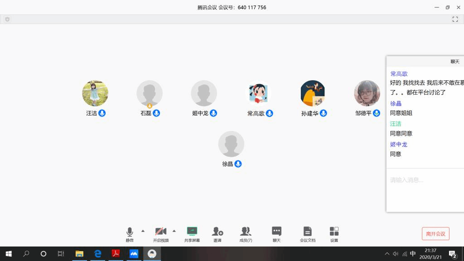Screen dimensions: 464x261
Task: Open the Members (成员) list icon
Action: point(246,232)
